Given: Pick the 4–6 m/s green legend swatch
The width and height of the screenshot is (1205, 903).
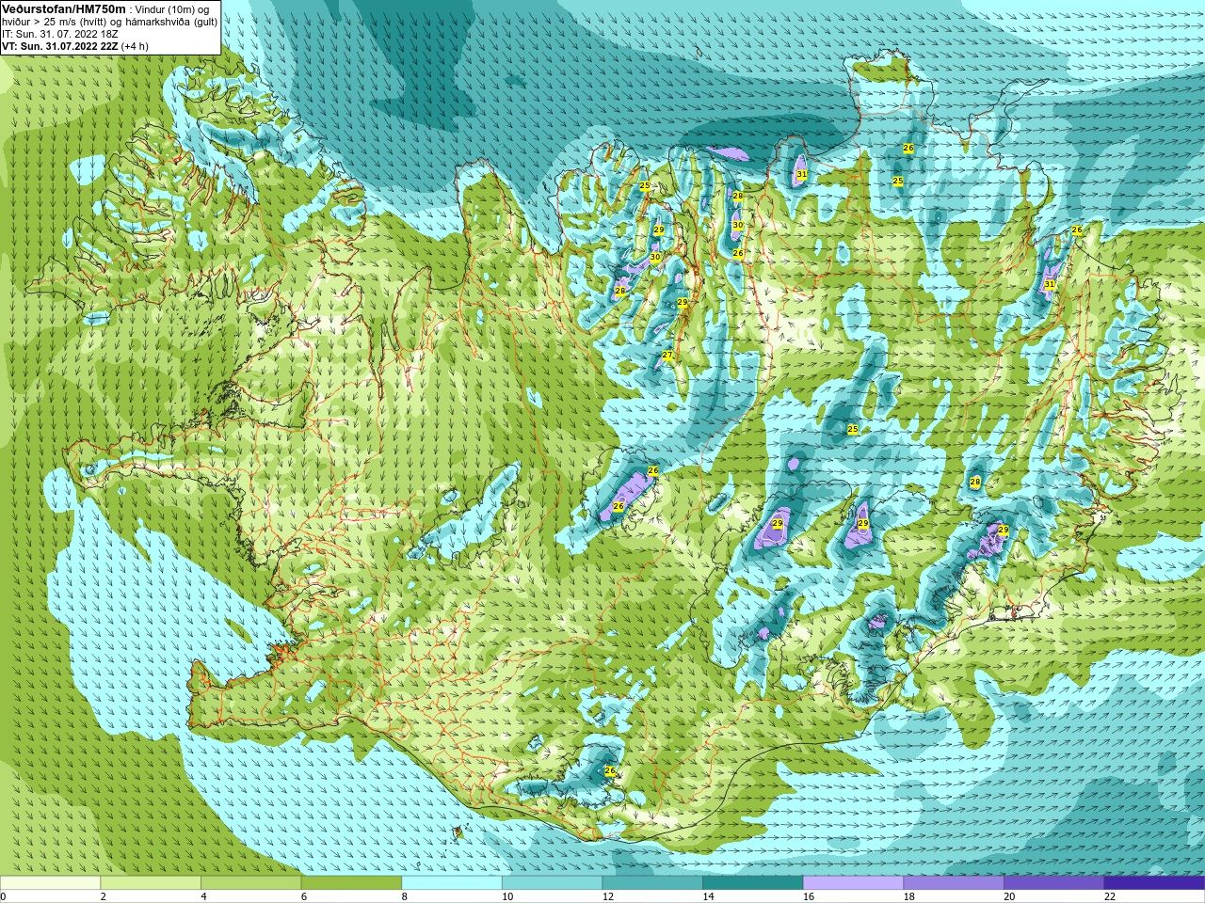Looking at the screenshot, I should coord(251,882).
